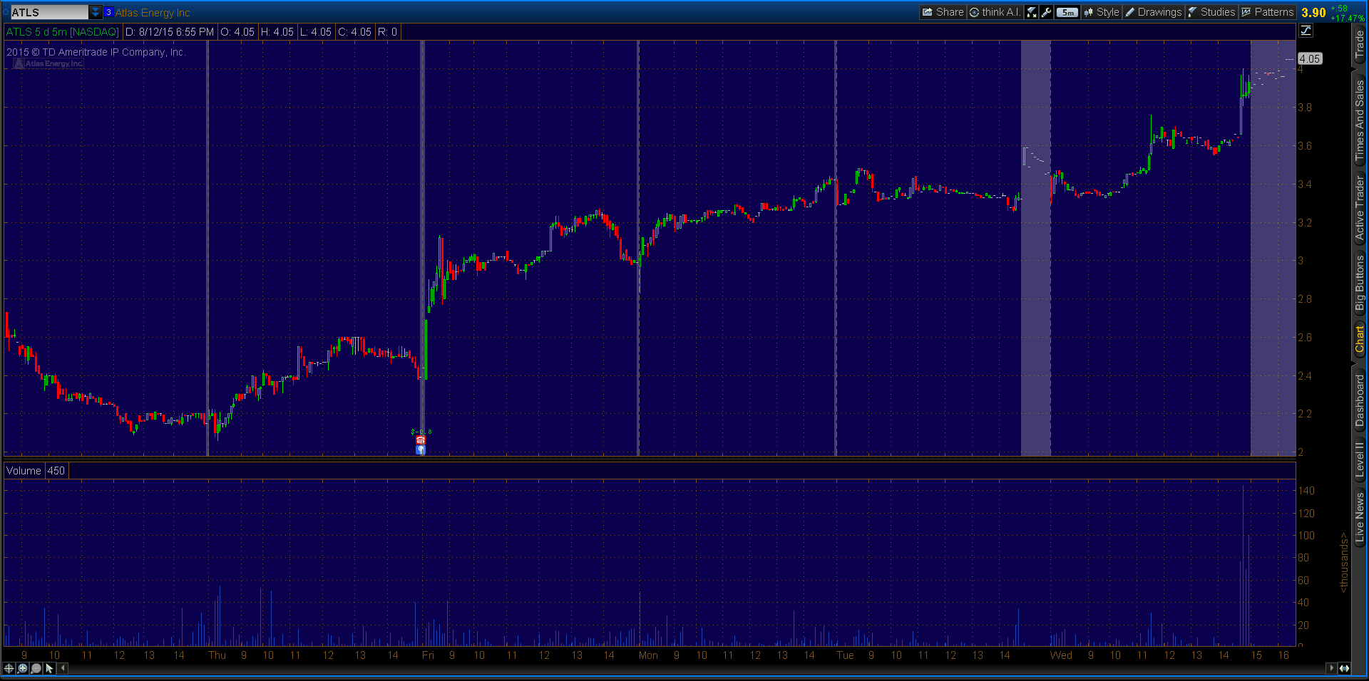Click the O: 4.05 open readout
Viewport: 1369px width, 681px height.
237,32
